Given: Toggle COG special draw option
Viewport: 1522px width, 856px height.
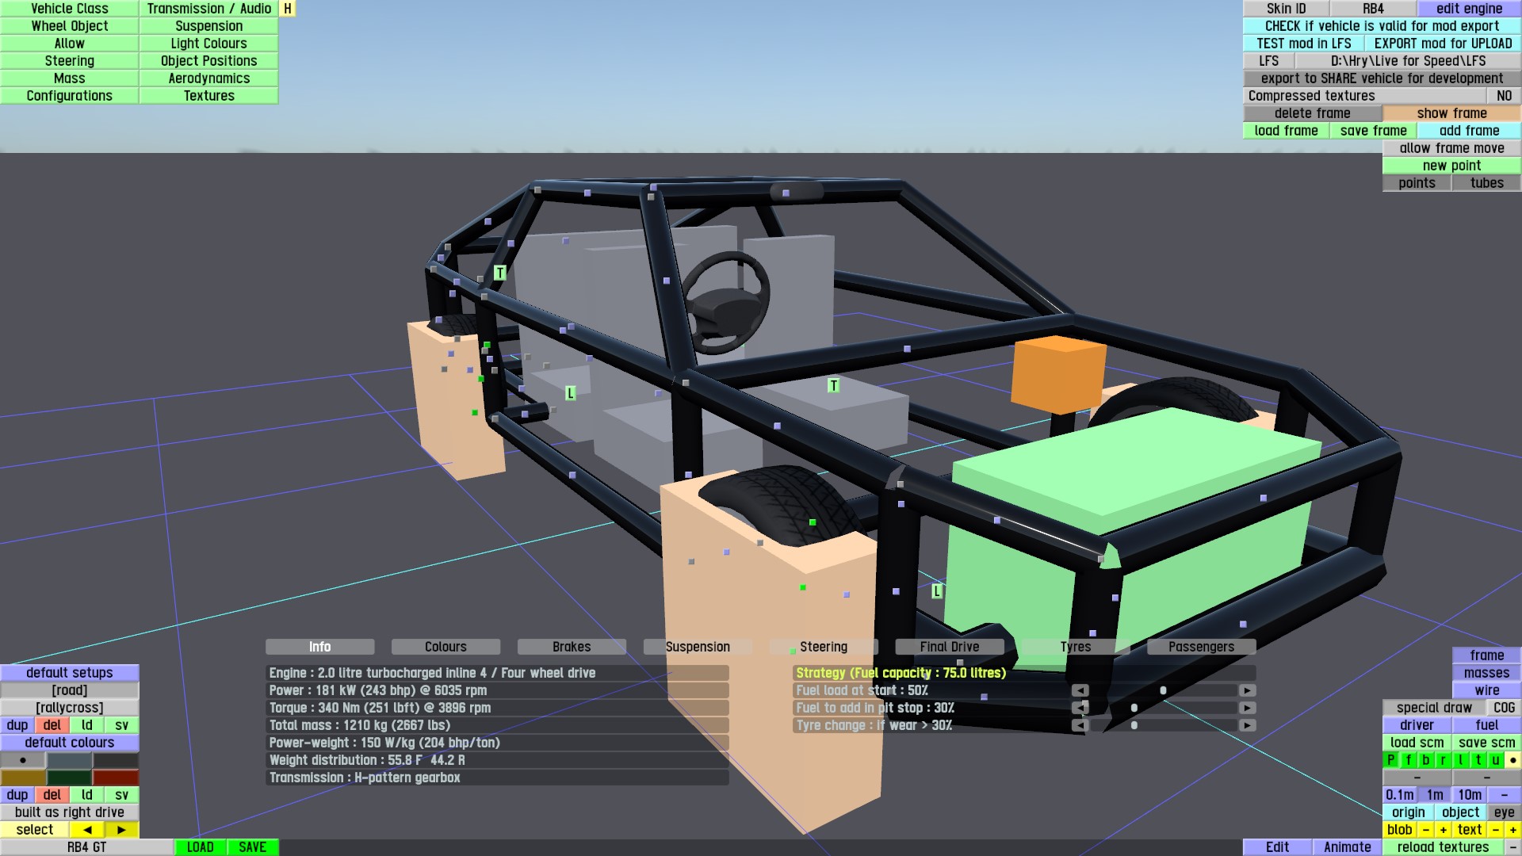Looking at the screenshot, I should click(x=1504, y=708).
